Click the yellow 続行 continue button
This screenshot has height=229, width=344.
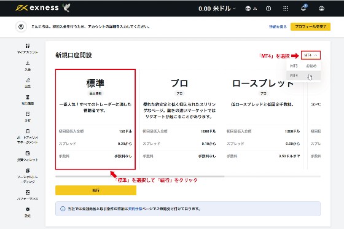coord(96,190)
